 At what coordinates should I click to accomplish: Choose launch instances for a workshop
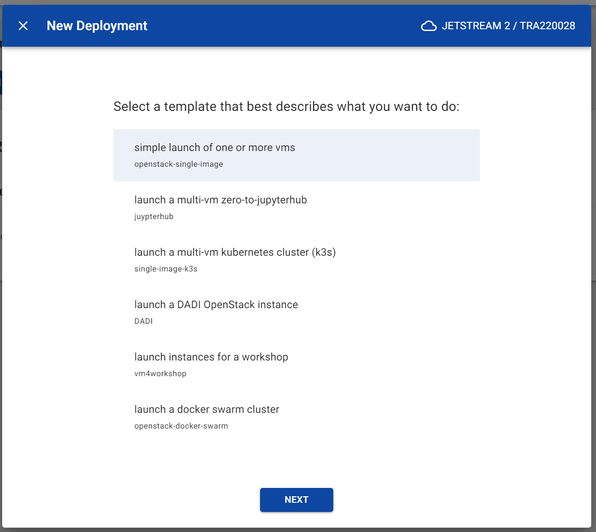coord(297,365)
